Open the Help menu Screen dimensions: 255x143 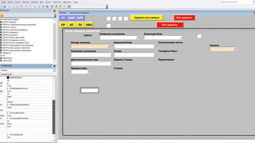click(x=75, y=2)
